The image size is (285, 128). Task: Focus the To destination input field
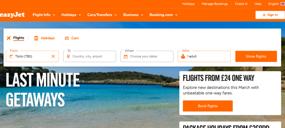point(89,56)
